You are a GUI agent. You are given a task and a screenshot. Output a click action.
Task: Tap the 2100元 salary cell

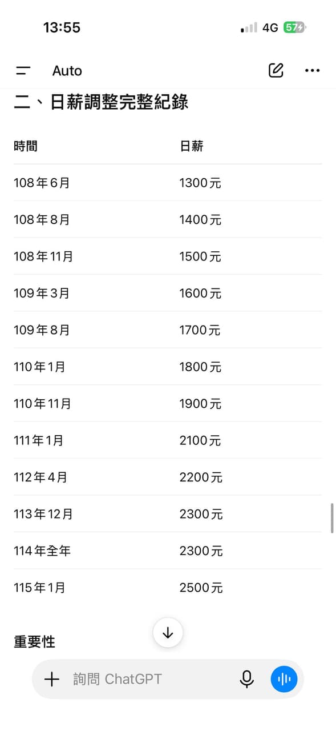200,440
